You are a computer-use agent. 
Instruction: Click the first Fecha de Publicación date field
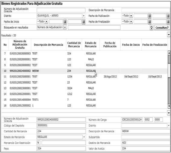(141, 16)
